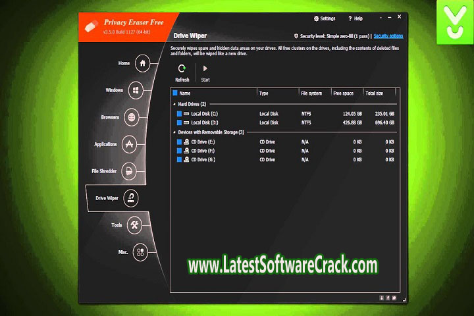Collapse Devices with Removable Storage group
474x316 pixels.
[174, 132]
